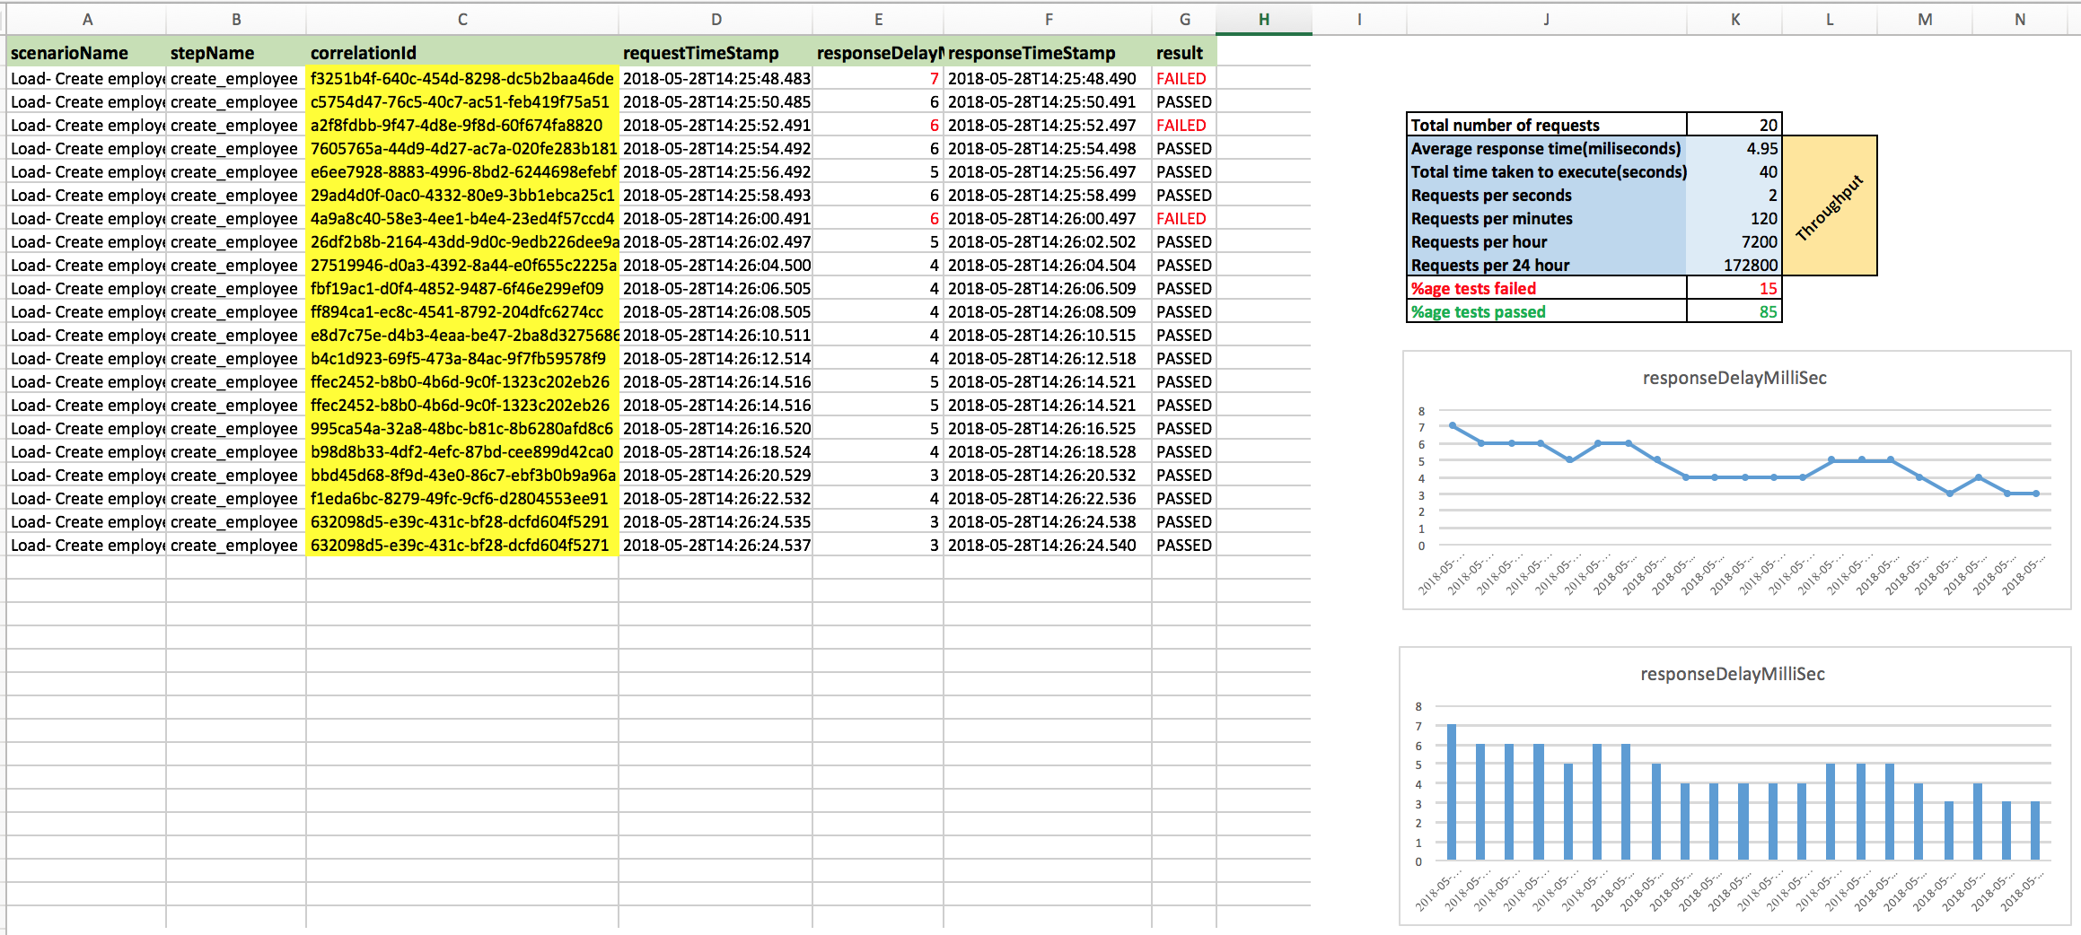The width and height of the screenshot is (2081, 935).
Task: Click the Total number of requests label
Action: click(1546, 126)
